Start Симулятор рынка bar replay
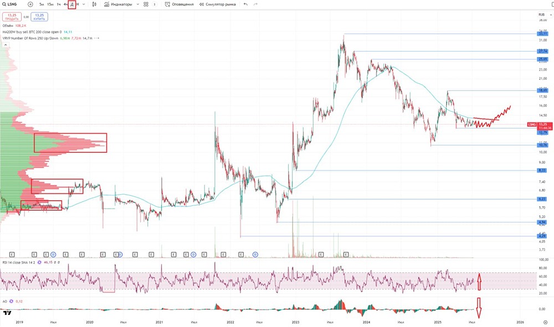Image resolution: width=554 pixels, height=327 pixels. tap(217, 4)
